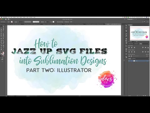Click Horizontal Distribute Right icon
The image size is (150, 113).
click(x=148, y=52)
